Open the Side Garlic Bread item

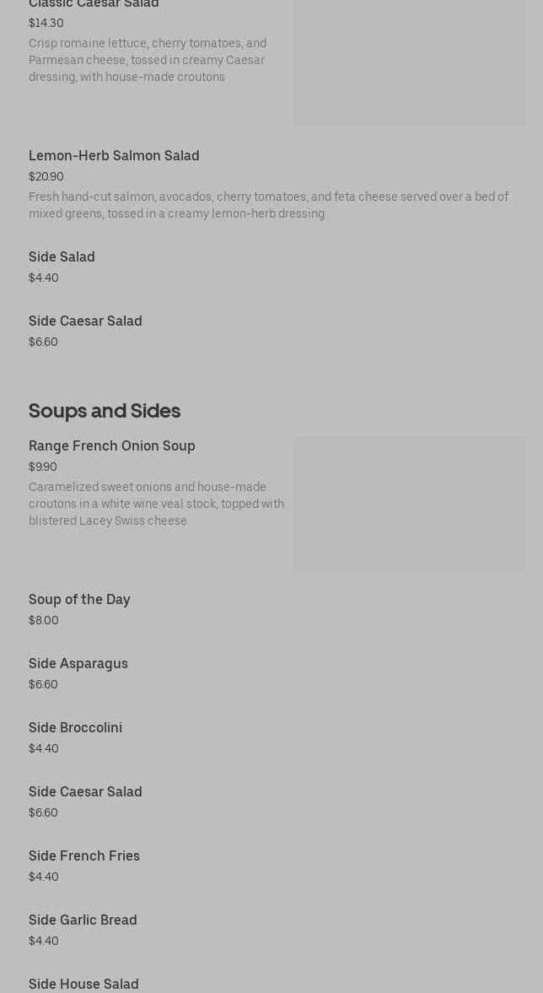[83, 920]
